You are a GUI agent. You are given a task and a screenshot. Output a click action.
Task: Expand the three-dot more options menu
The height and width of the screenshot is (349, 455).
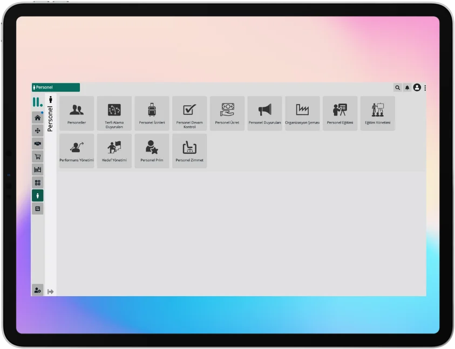(x=425, y=87)
